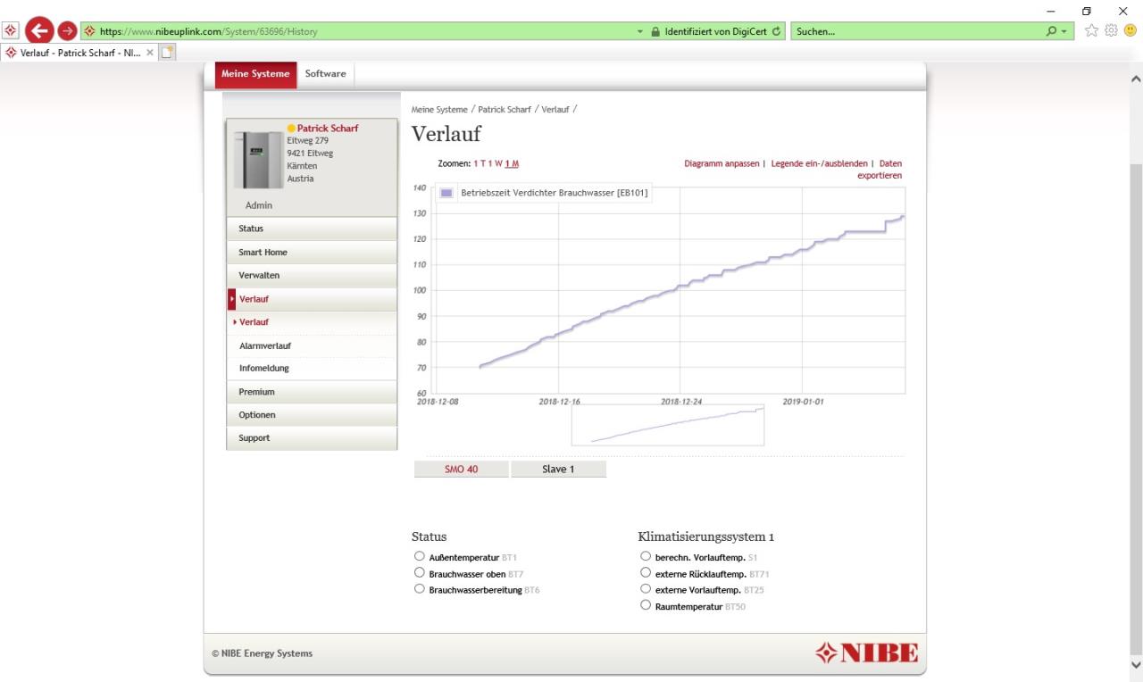Click the 2018-12-24 chart axis label
This screenshot has height=682, width=1143.
681,402
